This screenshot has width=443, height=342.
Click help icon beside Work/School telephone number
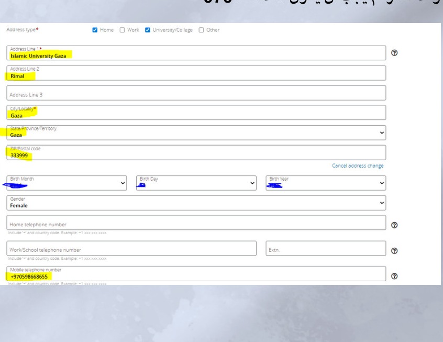point(394,251)
